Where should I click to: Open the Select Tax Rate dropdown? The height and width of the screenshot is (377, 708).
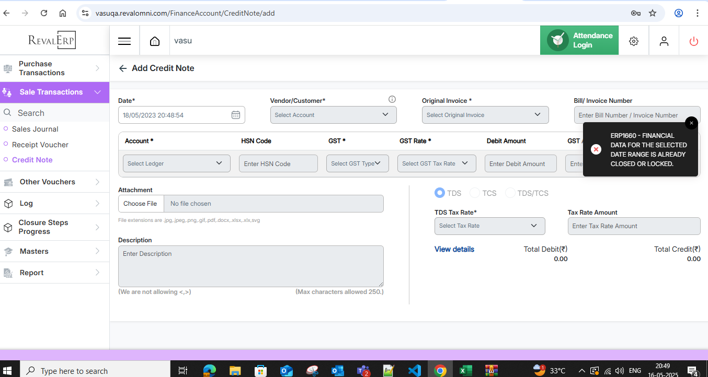click(x=489, y=226)
